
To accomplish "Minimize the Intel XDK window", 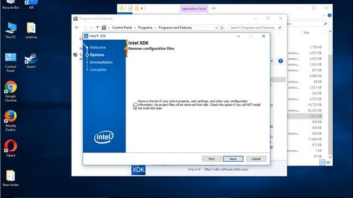I will pyautogui.click(x=239, y=36).
